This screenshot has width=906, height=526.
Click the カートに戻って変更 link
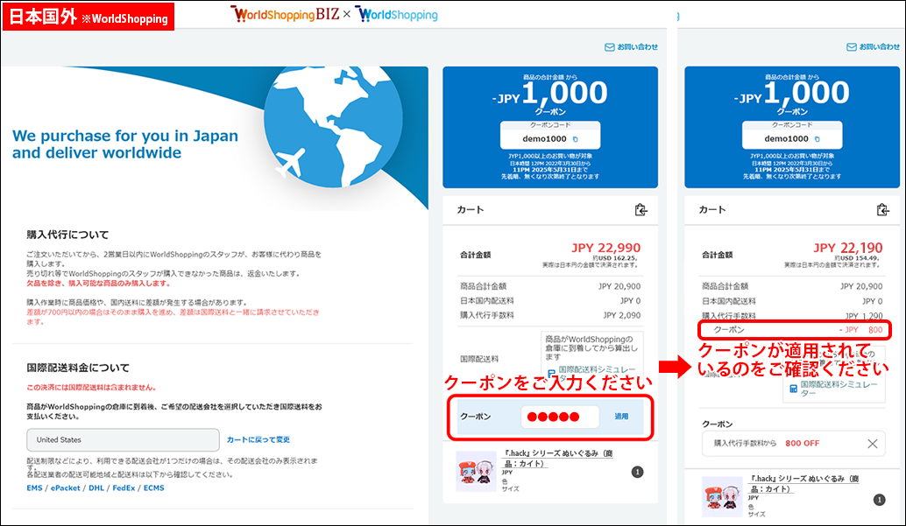[258, 439]
